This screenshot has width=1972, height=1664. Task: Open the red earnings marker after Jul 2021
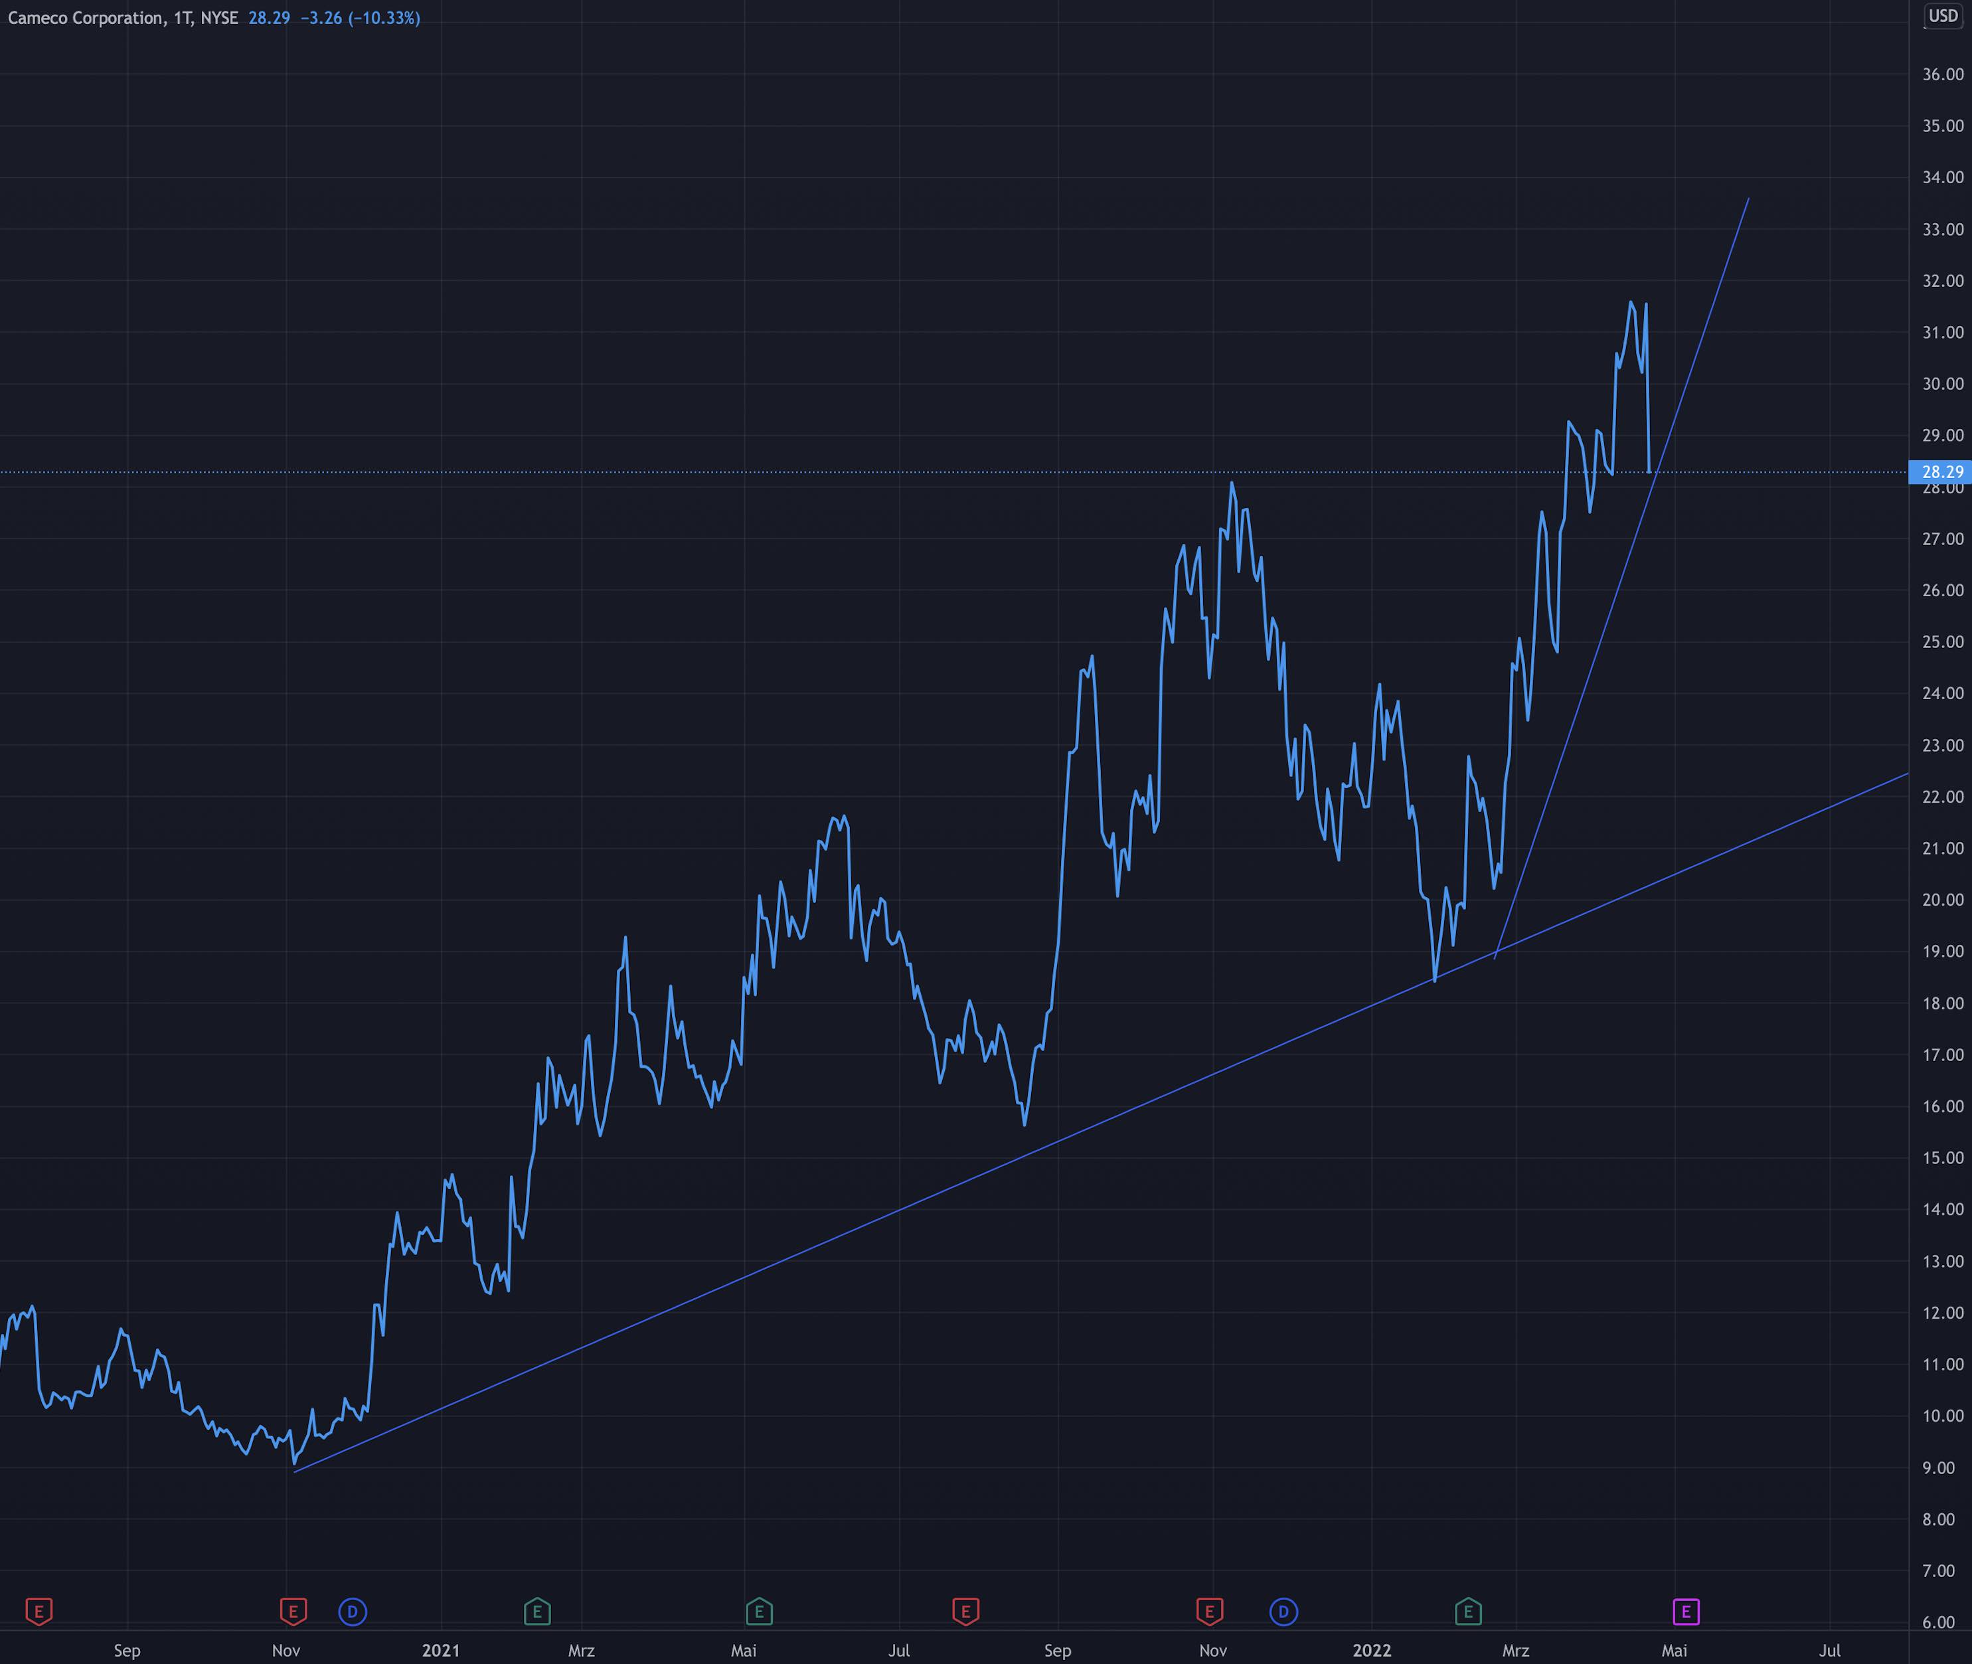(x=965, y=1610)
